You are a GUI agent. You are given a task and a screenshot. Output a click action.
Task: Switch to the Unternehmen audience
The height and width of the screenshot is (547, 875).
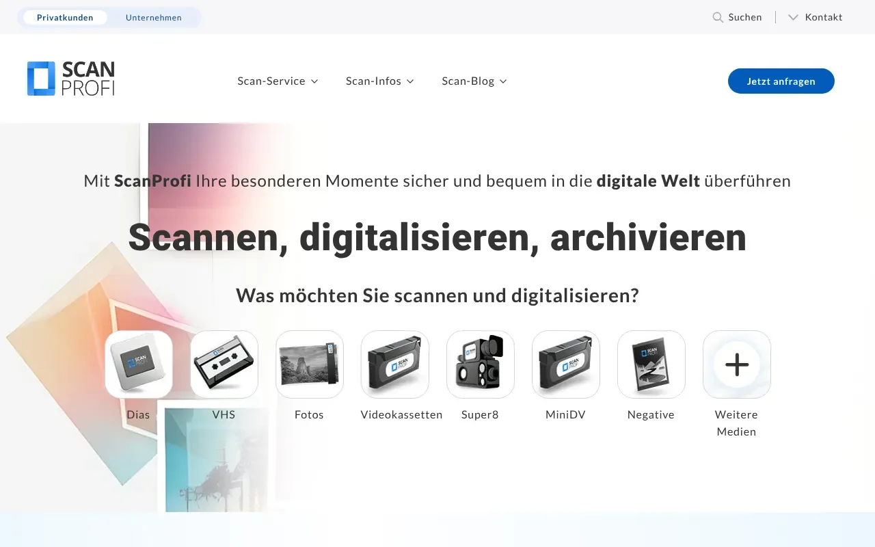pos(153,17)
